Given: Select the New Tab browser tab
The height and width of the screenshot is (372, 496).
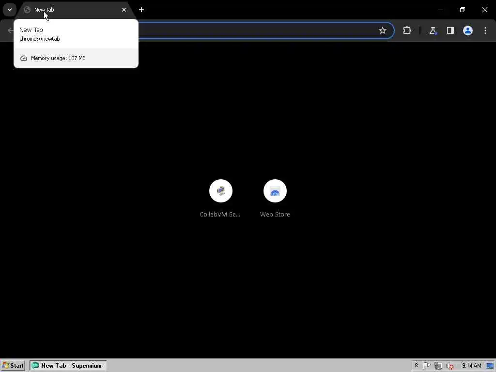Looking at the screenshot, I should point(76,10).
